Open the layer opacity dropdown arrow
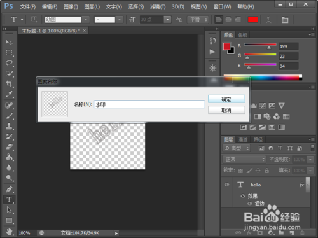Image resolution: width=318 pixels, height=238 pixels. (x=310, y=159)
